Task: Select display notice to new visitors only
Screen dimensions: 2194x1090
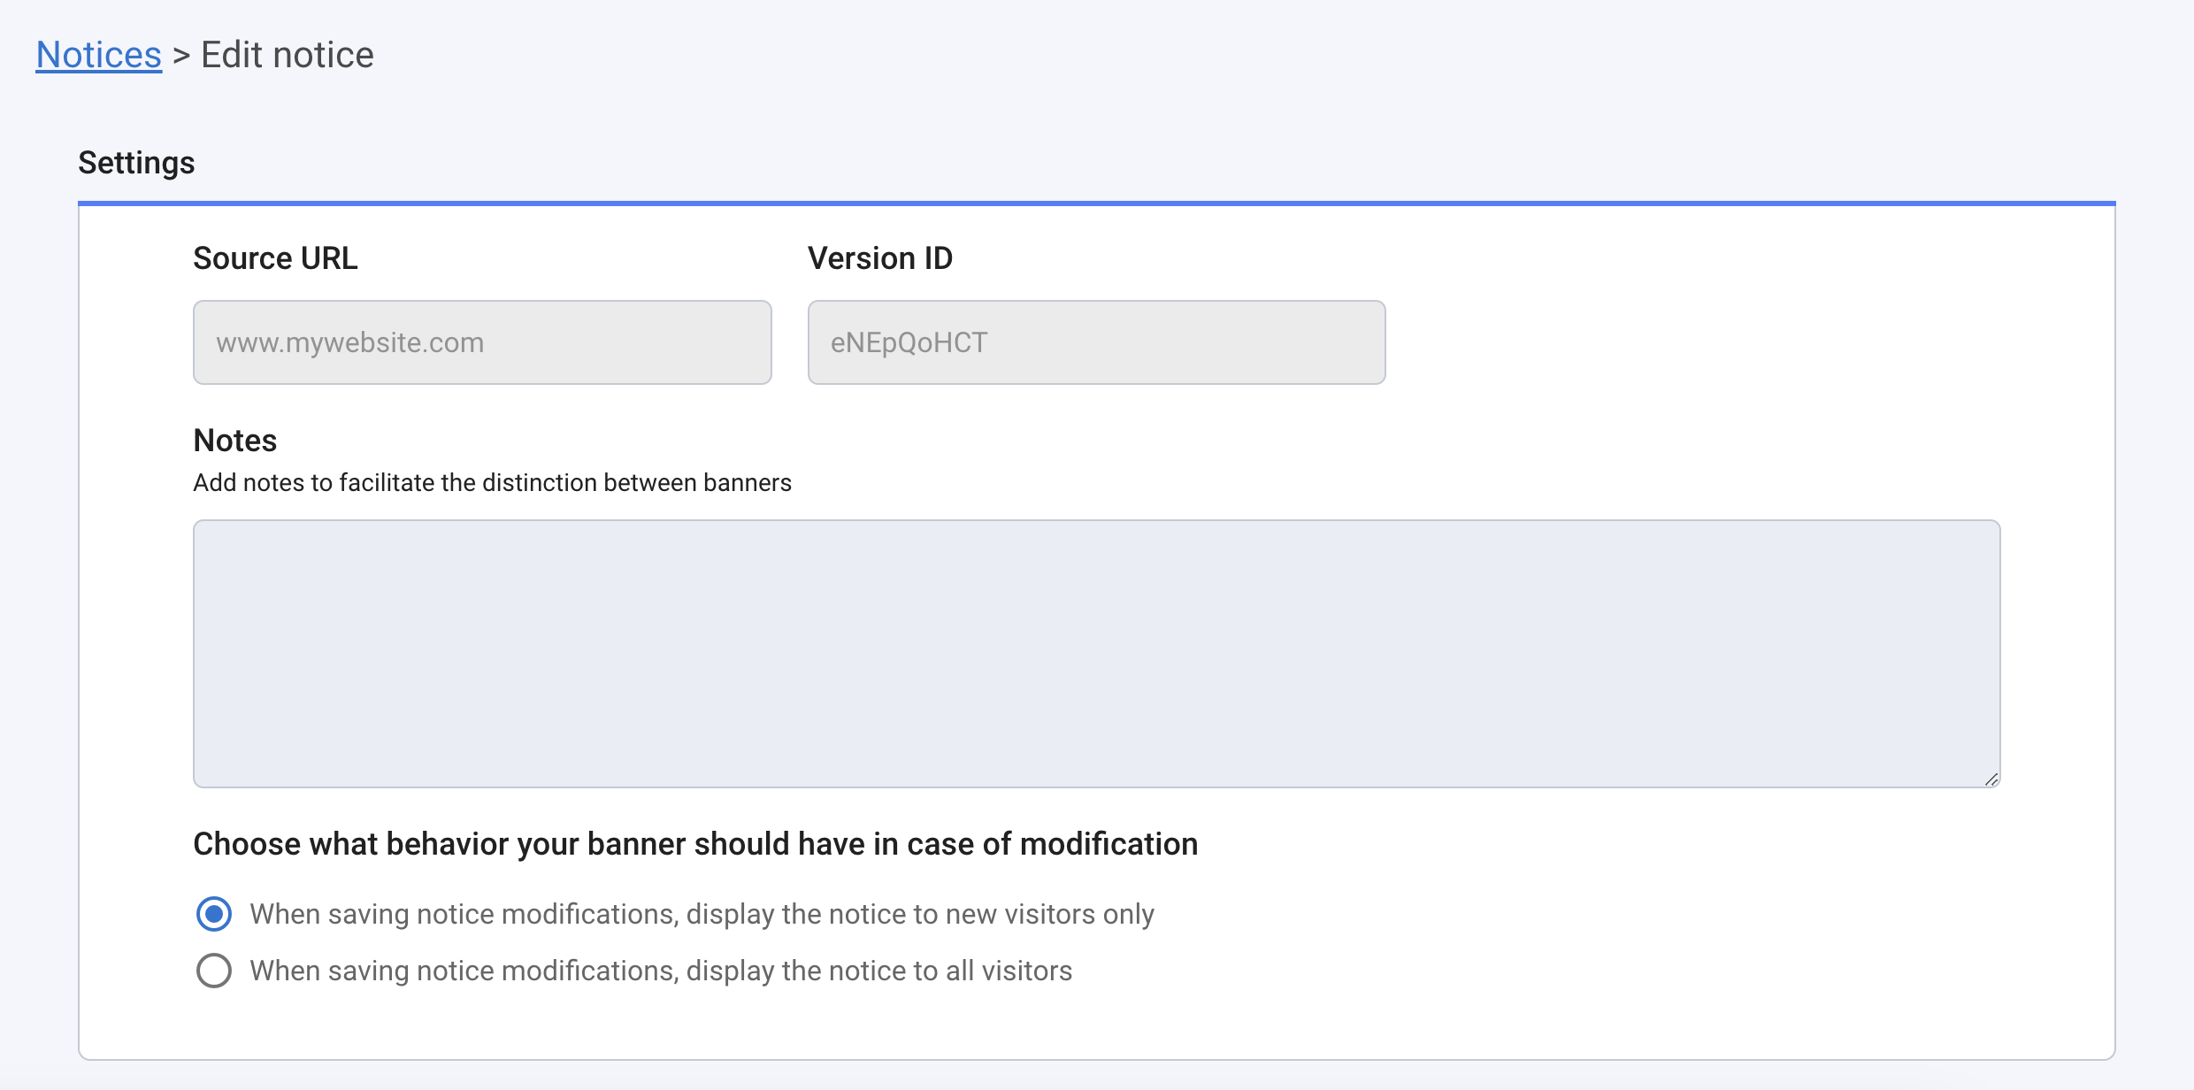Action: 213,914
